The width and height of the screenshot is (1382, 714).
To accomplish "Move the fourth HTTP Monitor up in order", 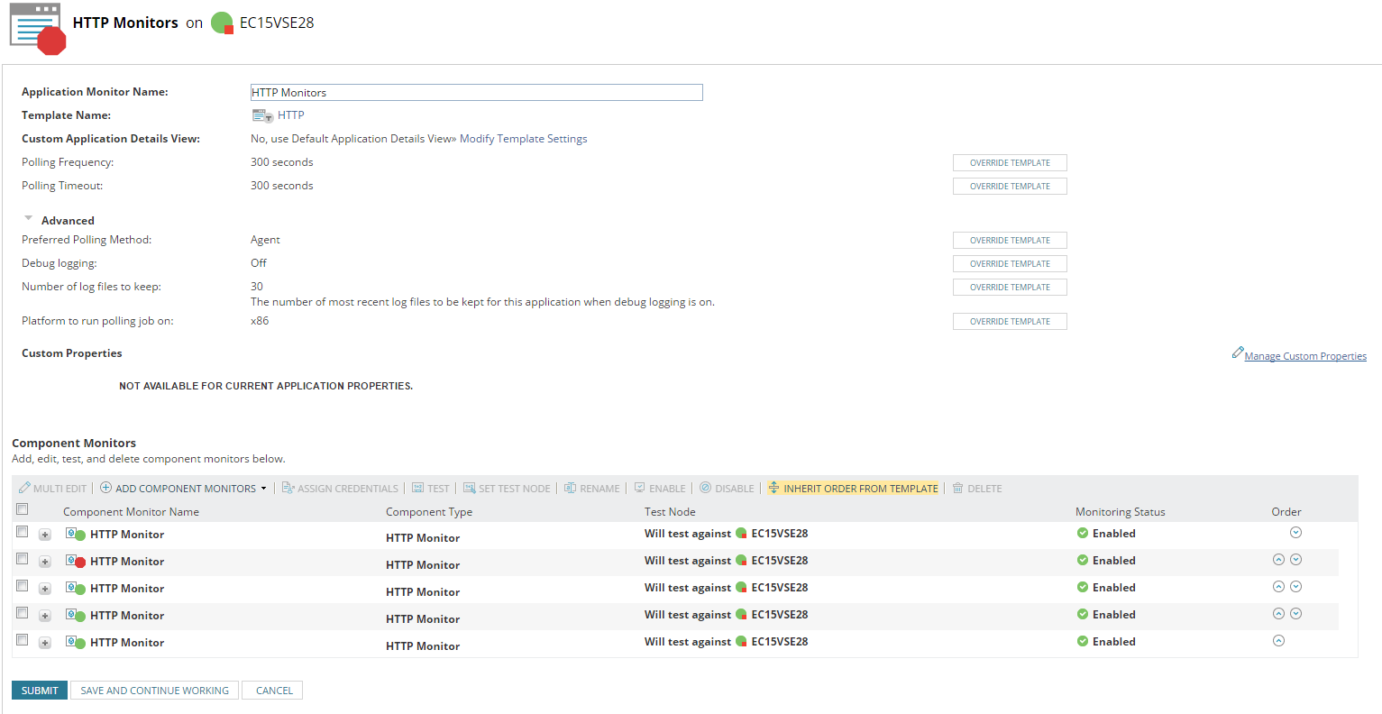I will pyautogui.click(x=1278, y=614).
